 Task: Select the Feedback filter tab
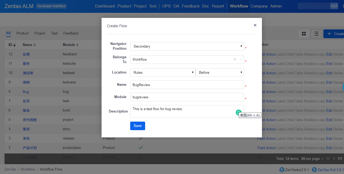71,33
